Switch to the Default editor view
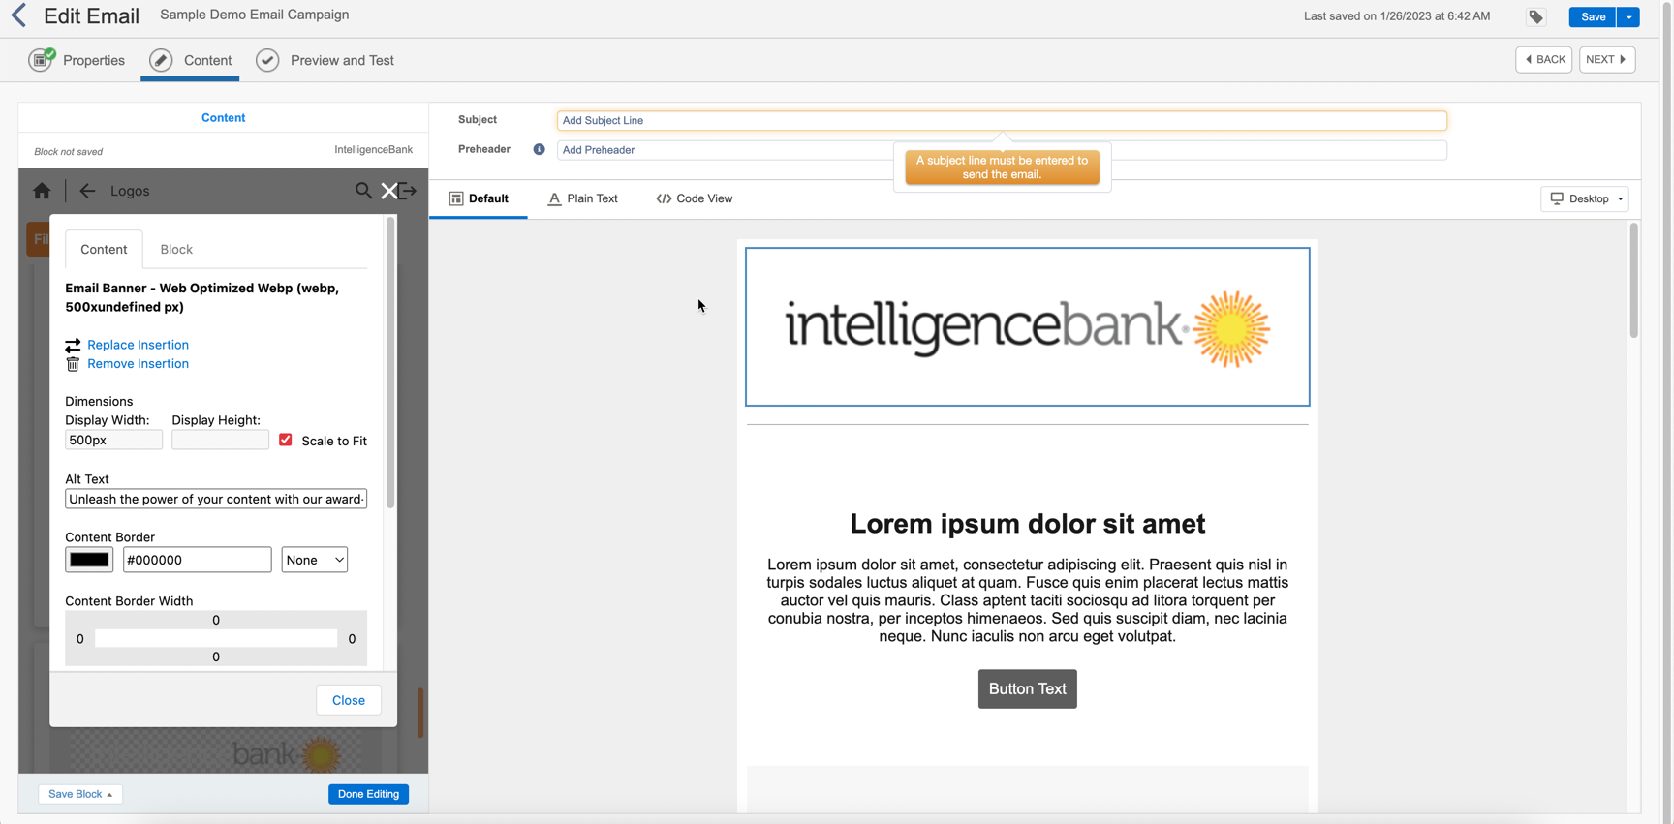 tap(479, 198)
